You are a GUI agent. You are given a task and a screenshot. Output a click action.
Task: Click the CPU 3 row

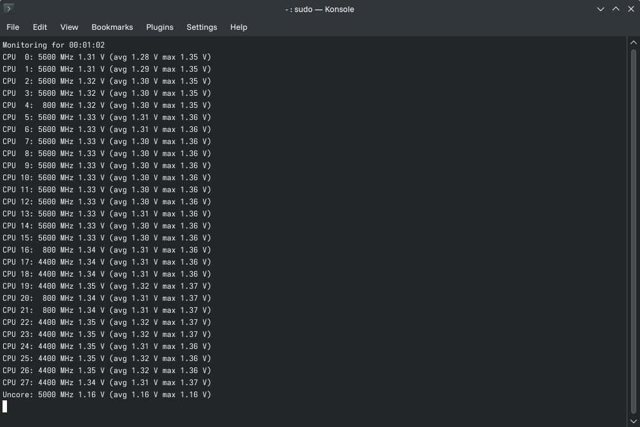click(x=107, y=93)
